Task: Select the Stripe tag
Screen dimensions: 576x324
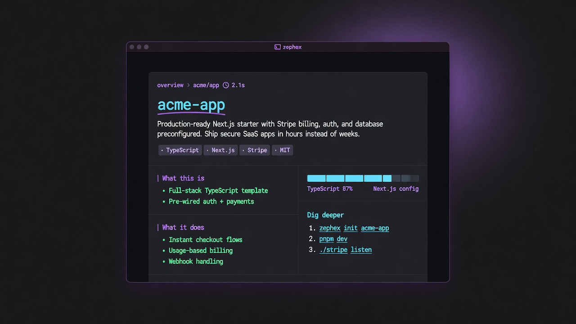Action: [x=255, y=150]
